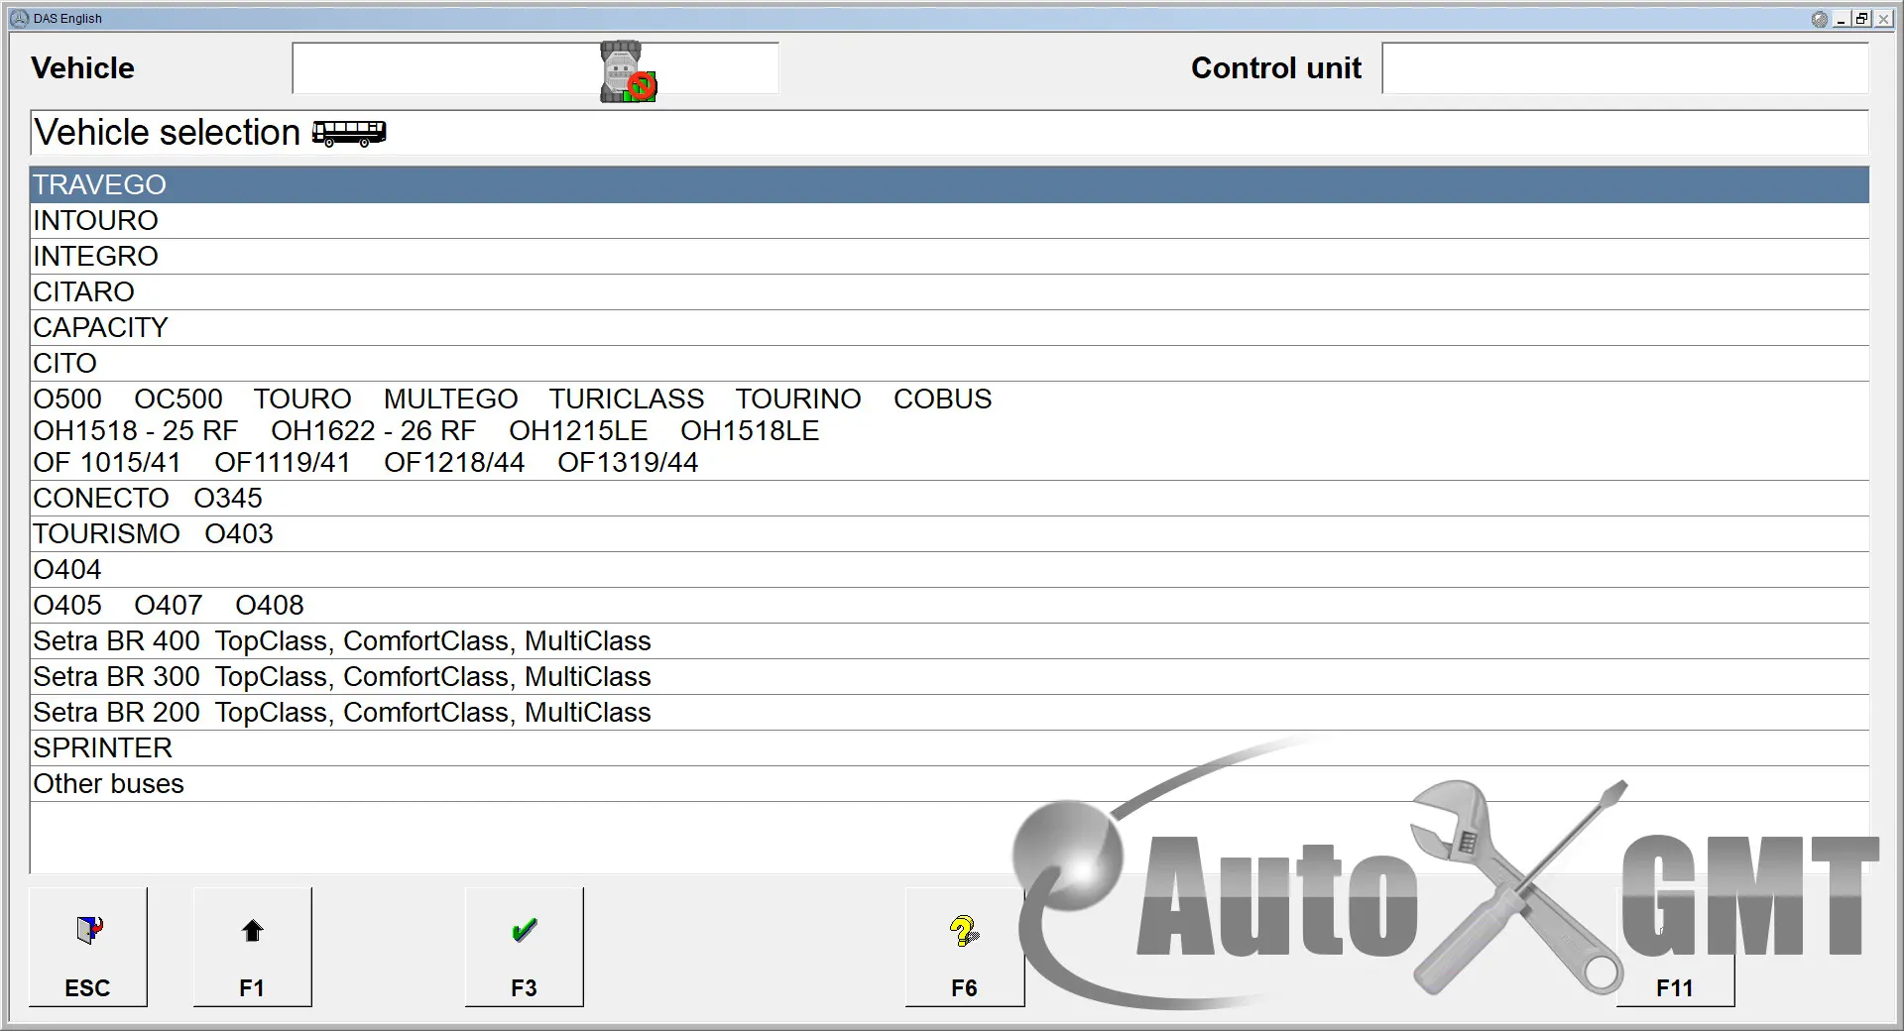Select TRAVEGO in the vehicle list
The height and width of the screenshot is (1031, 1904).
949,185
